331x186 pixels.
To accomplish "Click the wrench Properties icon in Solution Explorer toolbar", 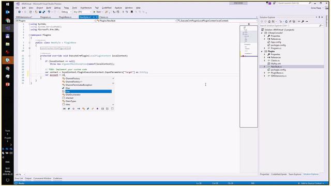I will (303, 22).
